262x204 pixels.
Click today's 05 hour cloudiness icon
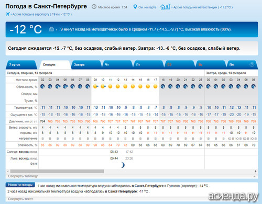coord(65,86)
